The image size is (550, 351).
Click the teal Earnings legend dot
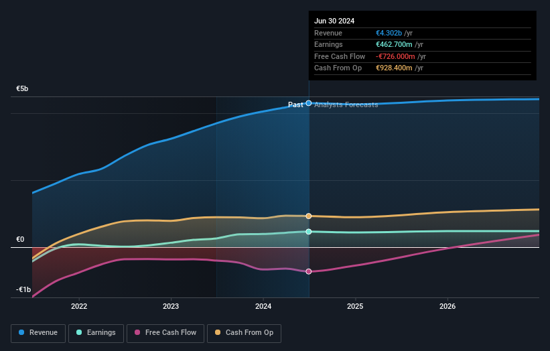click(79, 332)
